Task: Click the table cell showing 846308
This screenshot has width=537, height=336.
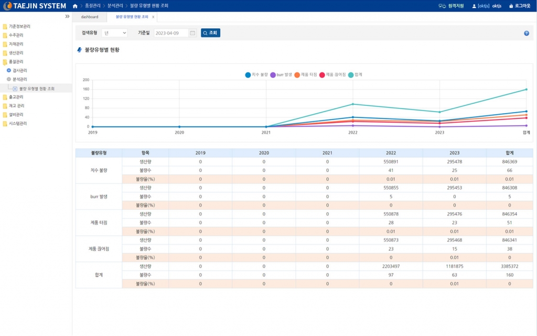Action: [510, 188]
